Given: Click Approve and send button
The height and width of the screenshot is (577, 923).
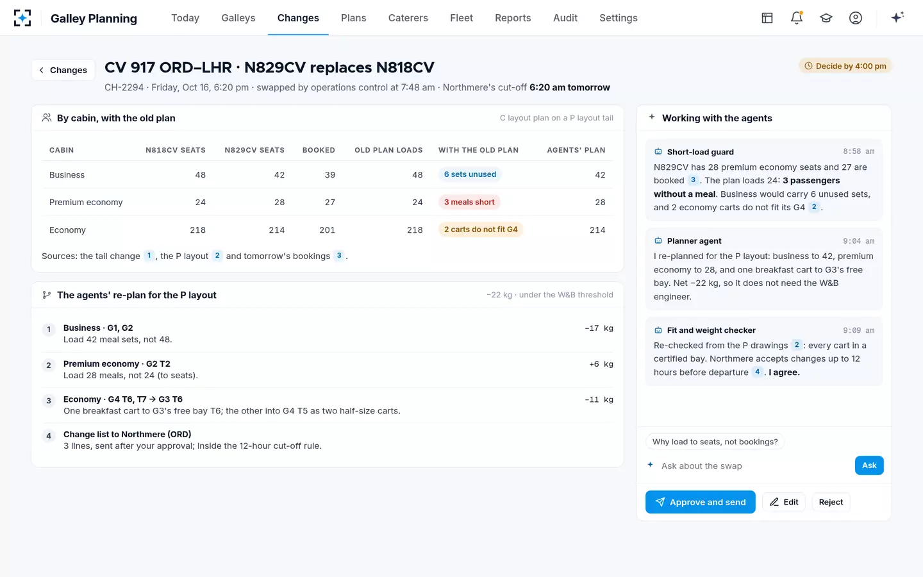Looking at the screenshot, I should coord(700,502).
